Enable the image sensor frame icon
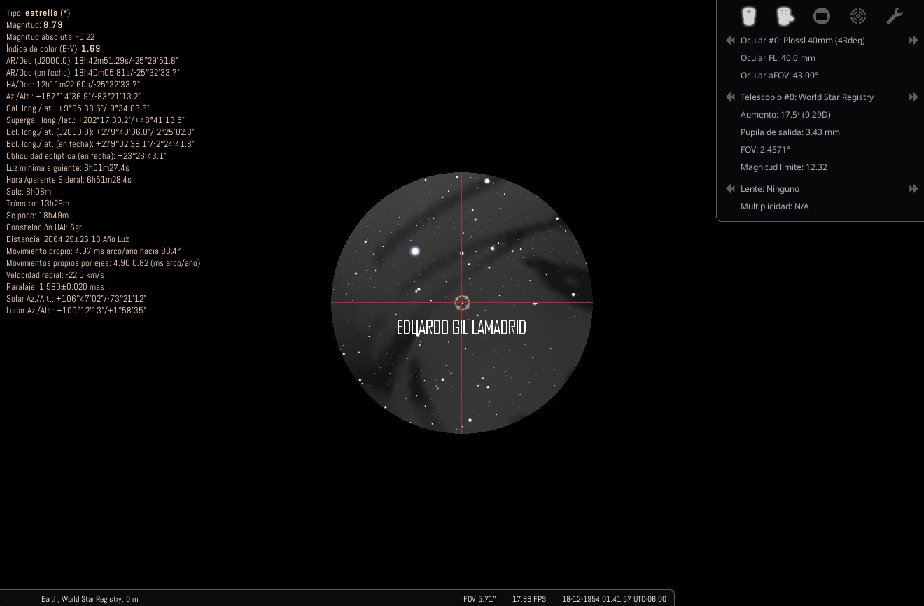Viewport: 924px width, 606px height. [822, 16]
